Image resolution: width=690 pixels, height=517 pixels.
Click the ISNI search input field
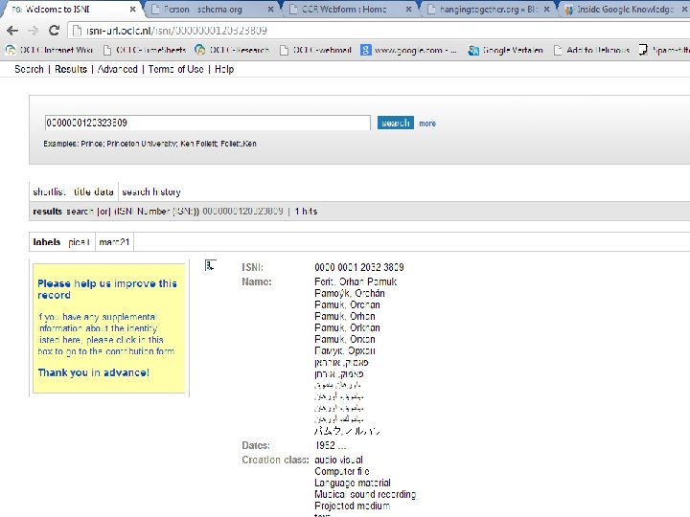point(208,123)
